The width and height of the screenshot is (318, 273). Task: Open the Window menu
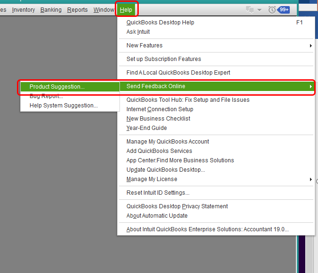pos(103,10)
